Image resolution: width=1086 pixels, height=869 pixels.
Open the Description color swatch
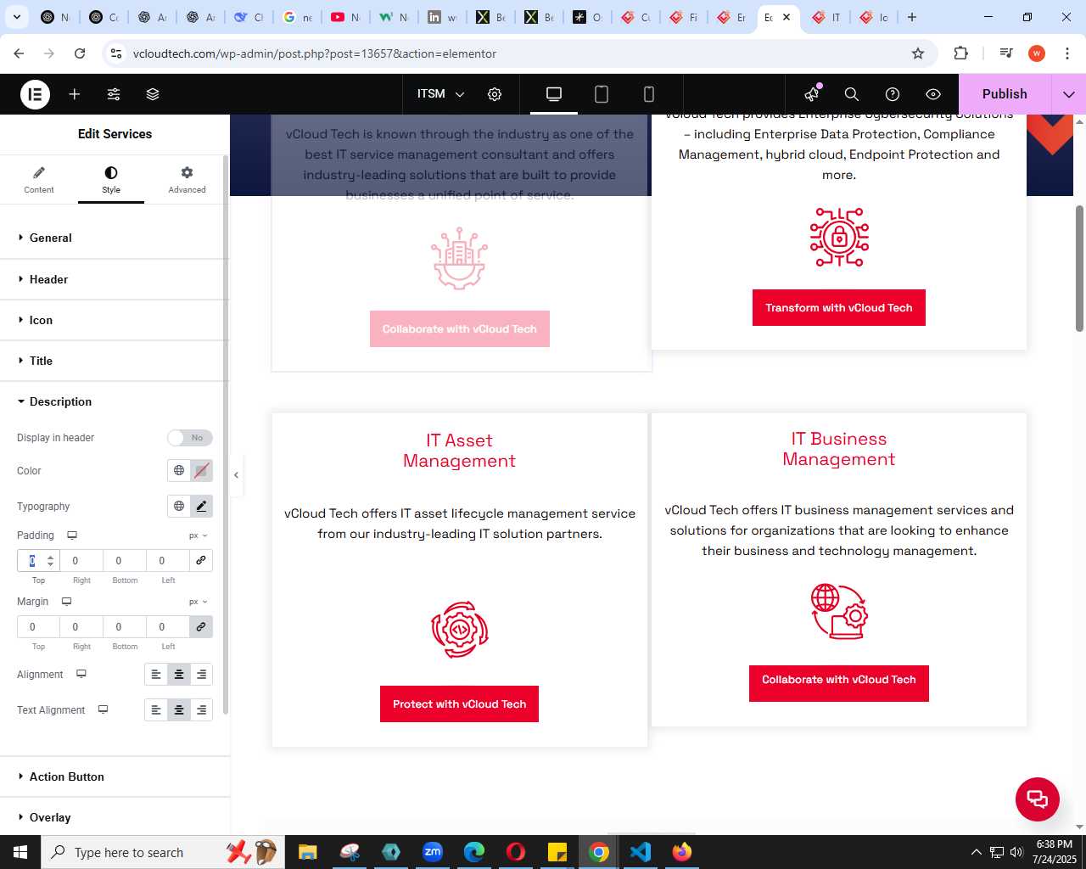[201, 470]
